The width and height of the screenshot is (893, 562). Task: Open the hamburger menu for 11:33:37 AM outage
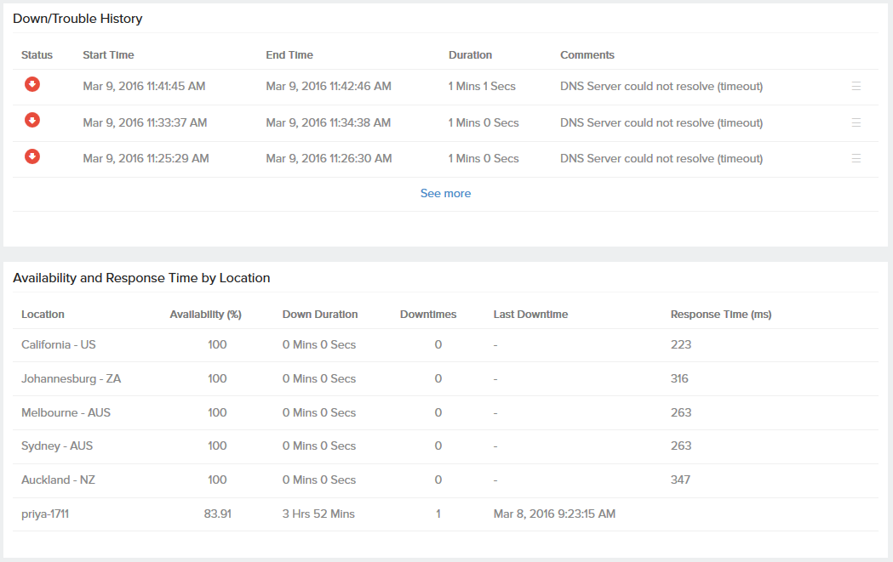856,122
